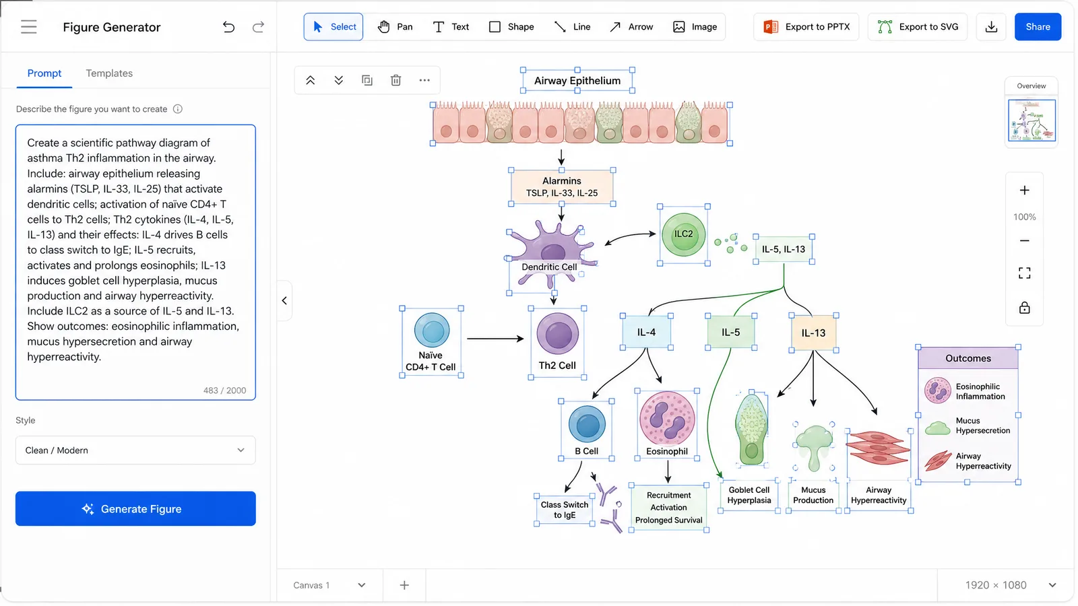The height and width of the screenshot is (606, 1078).
Task: Switch to the Templates tab
Action: coord(109,73)
